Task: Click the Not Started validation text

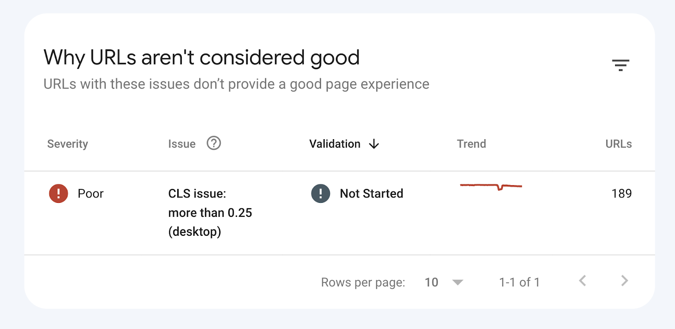Action: (372, 194)
